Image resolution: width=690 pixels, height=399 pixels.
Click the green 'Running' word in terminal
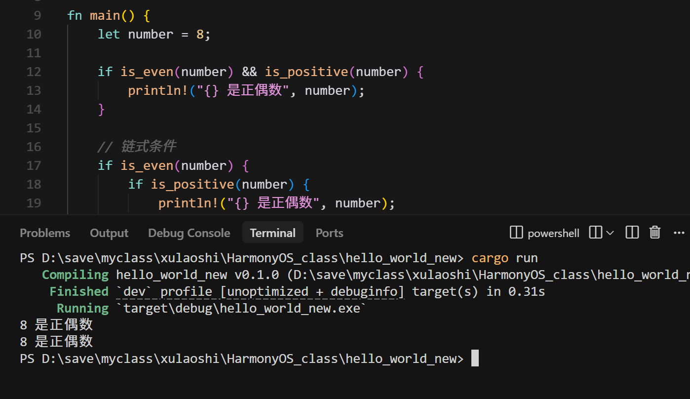(82, 308)
